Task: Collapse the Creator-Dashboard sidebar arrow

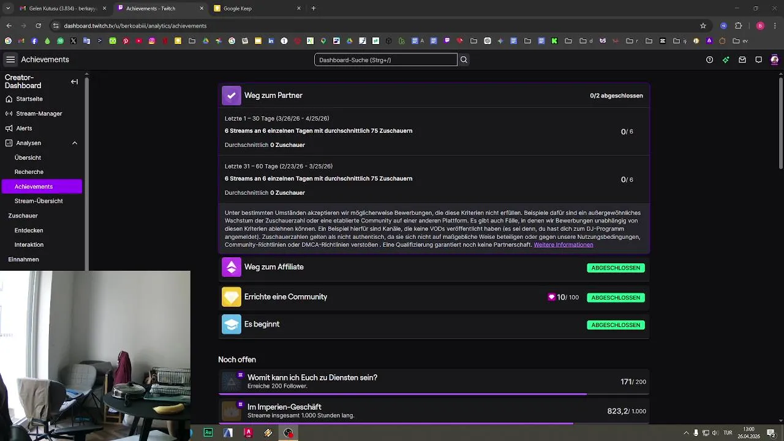Action: [74, 81]
